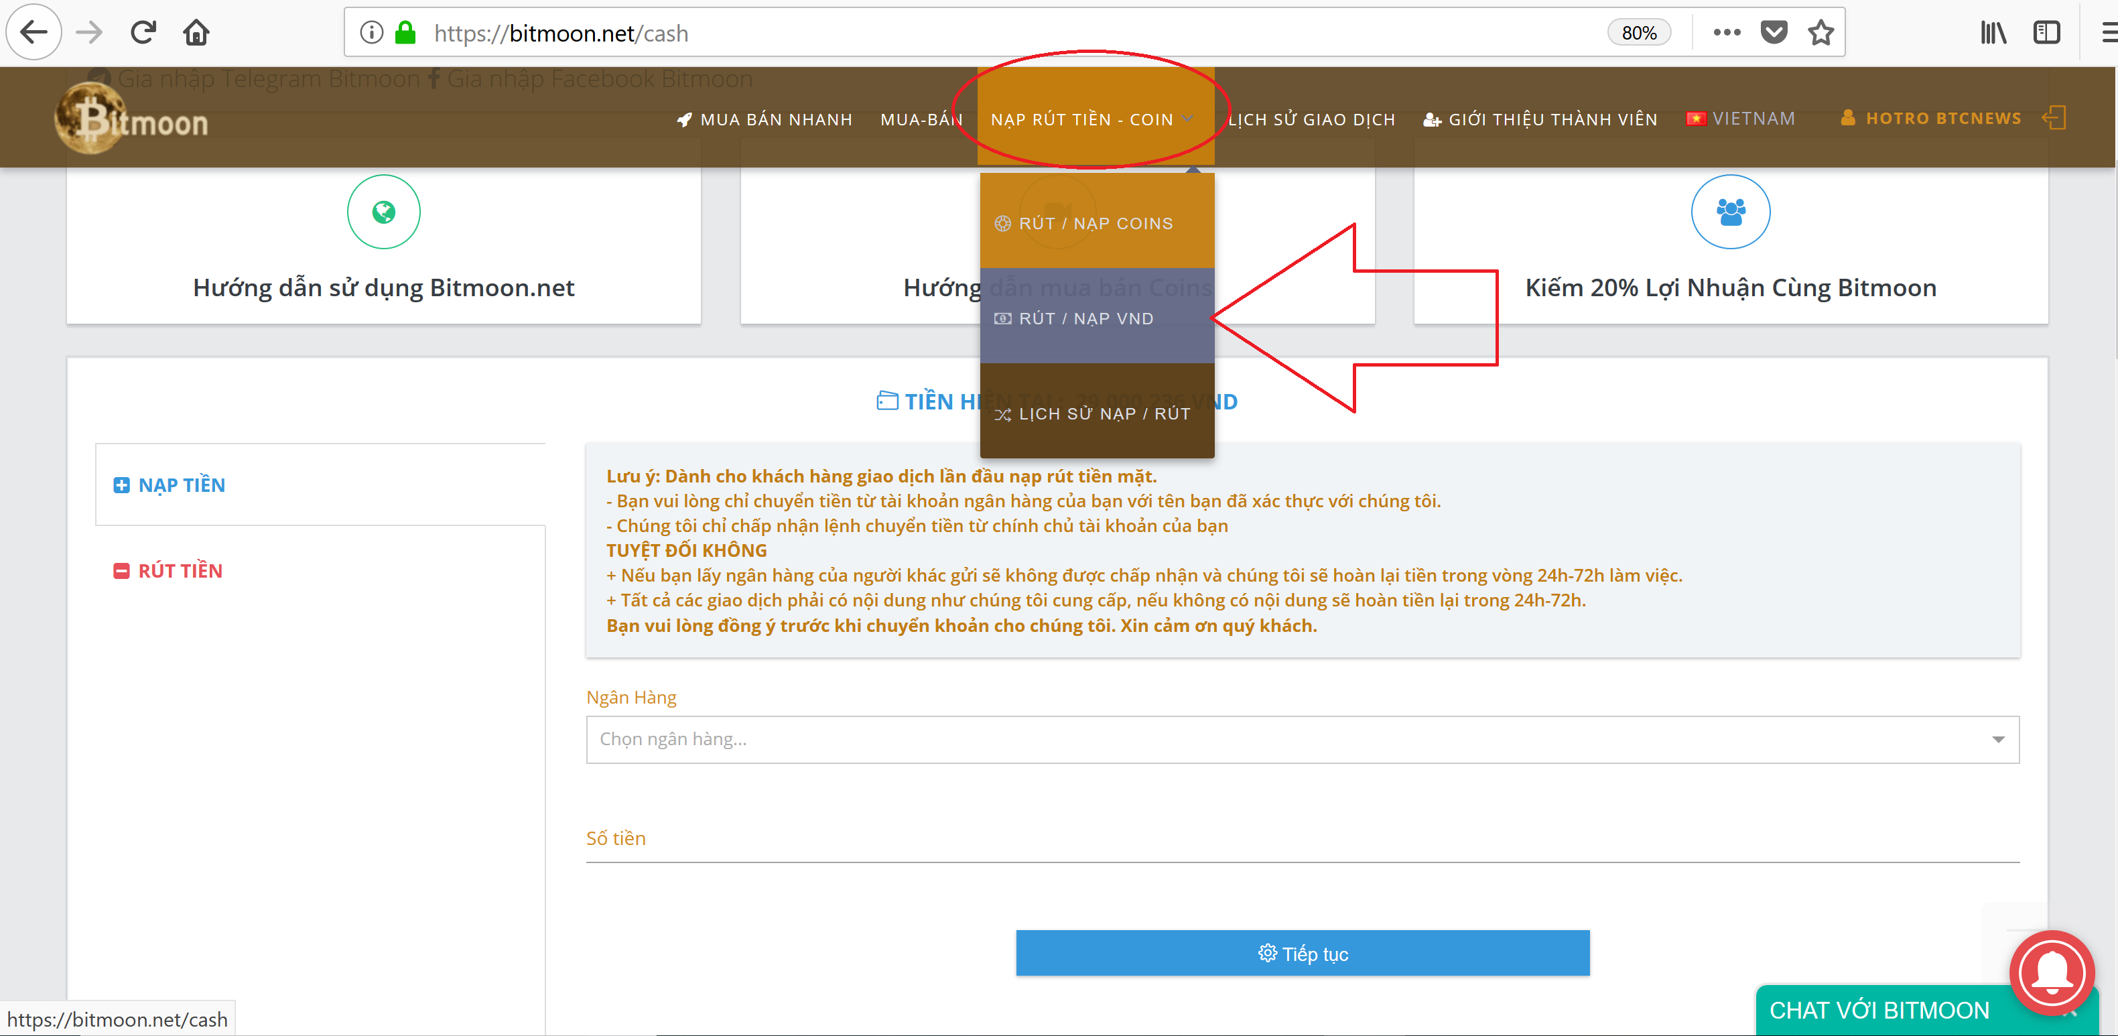Open the browser home page icon

coord(196,33)
